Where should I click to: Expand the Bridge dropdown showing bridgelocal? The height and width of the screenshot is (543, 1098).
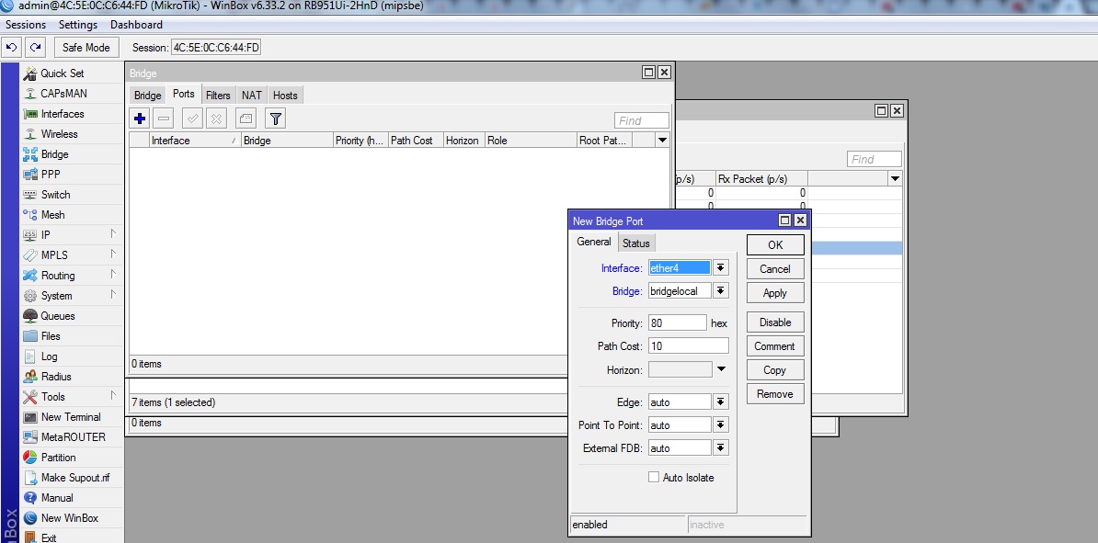721,291
